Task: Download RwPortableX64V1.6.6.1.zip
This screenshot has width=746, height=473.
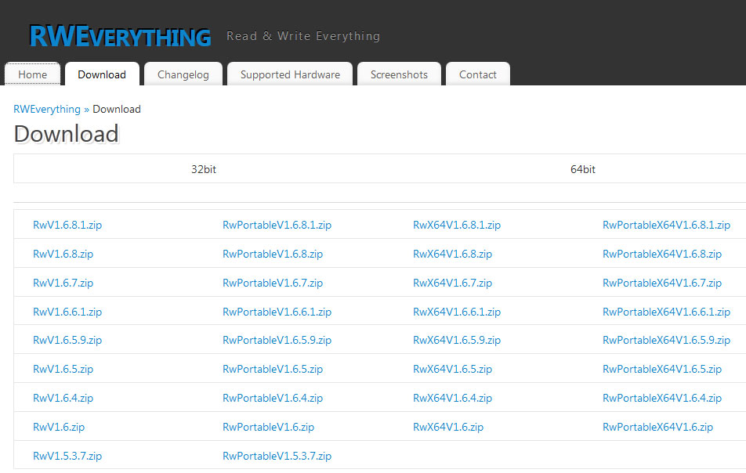Action: click(x=666, y=312)
